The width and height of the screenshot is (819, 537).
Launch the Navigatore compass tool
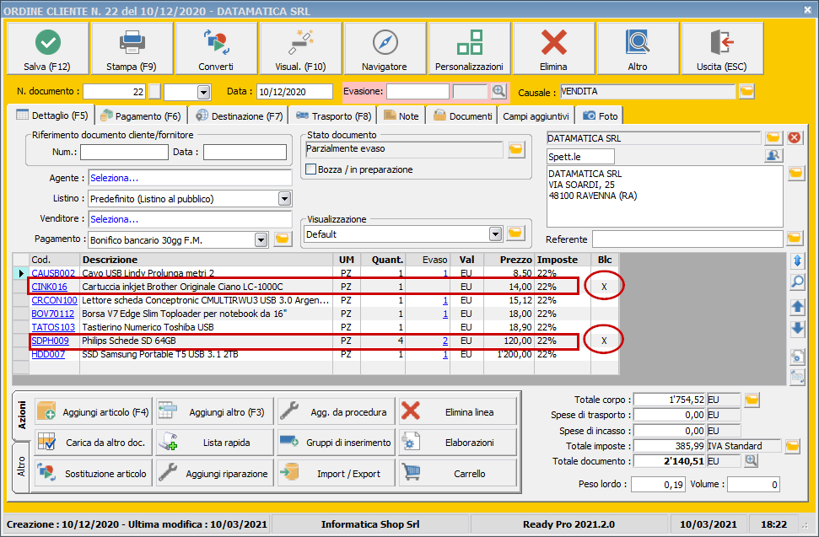(x=385, y=48)
